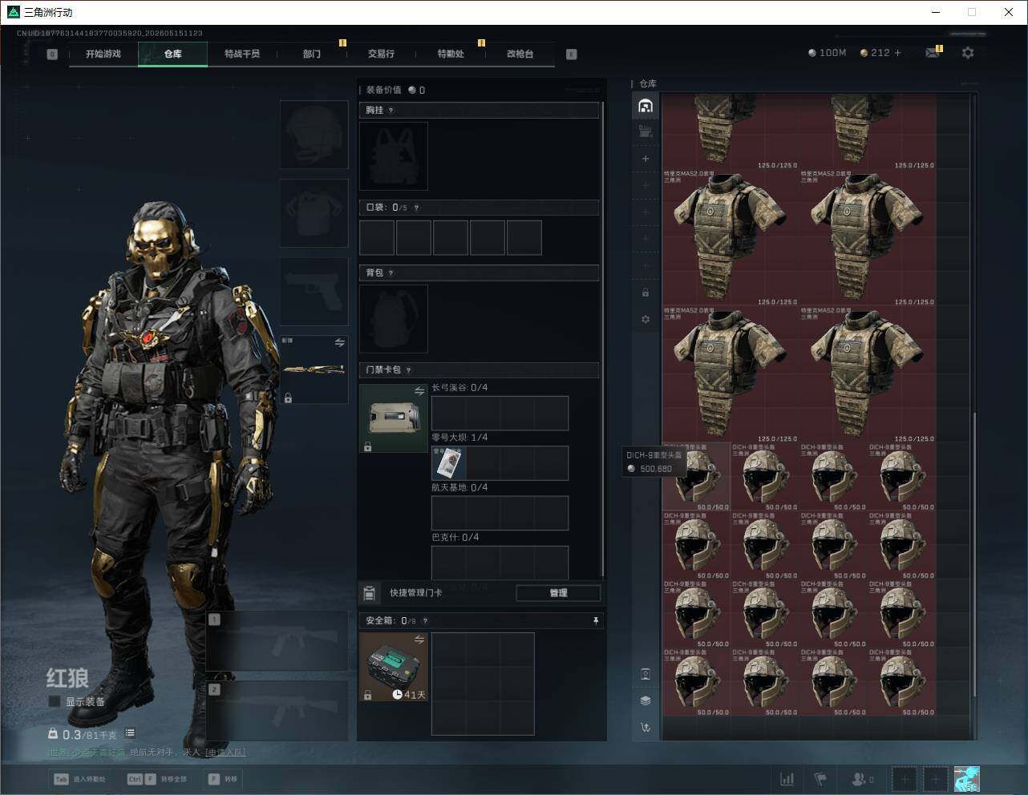This screenshot has height=795, width=1028.
Task: Click the previous tab key icon left of 开始游戏
Action: coord(52,54)
